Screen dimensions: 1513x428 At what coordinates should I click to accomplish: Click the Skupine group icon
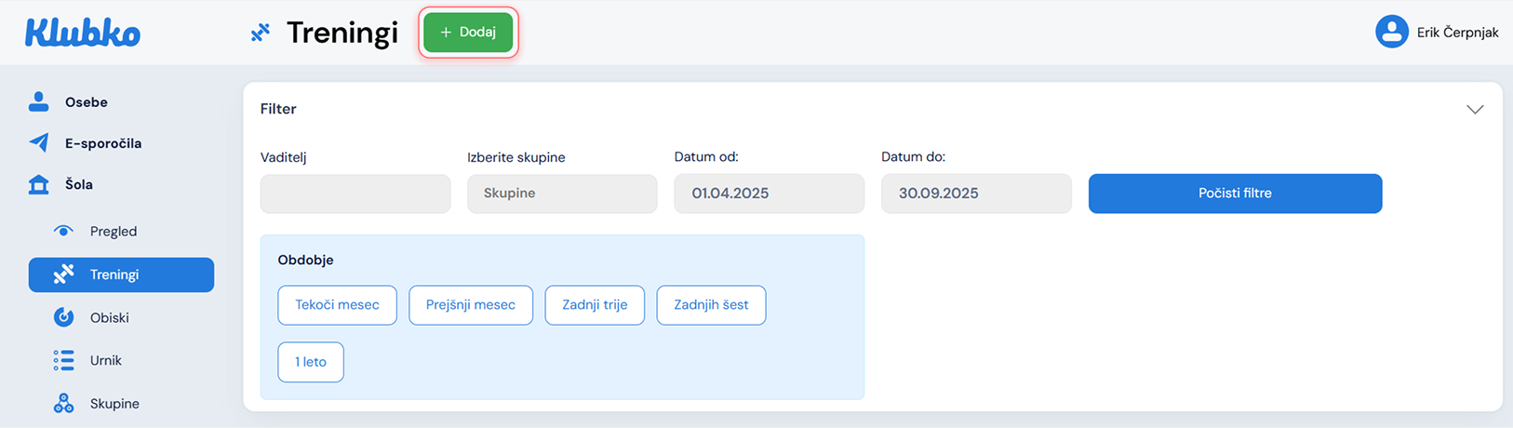pyautogui.click(x=63, y=404)
